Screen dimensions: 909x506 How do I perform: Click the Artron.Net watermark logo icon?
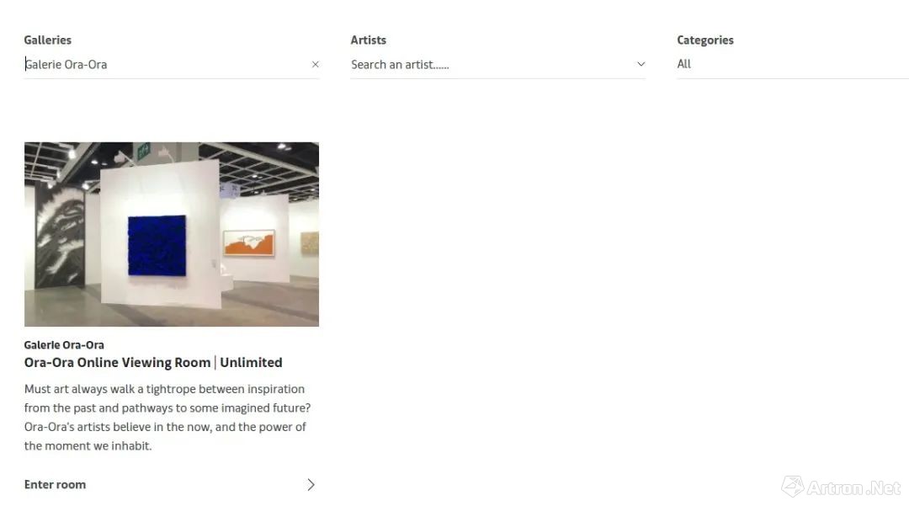792,487
